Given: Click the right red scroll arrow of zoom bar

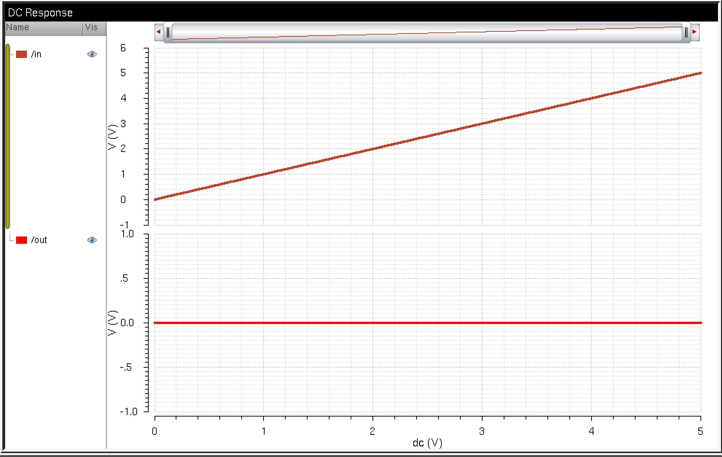Looking at the screenshot, I should click(695, 32).
